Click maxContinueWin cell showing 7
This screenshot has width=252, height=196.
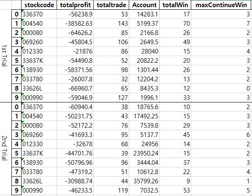221,24
